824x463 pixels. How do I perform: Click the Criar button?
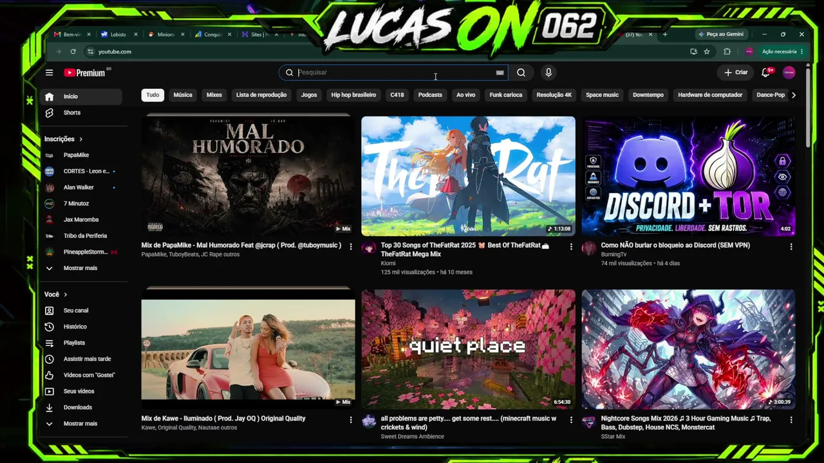pos(736,73)
